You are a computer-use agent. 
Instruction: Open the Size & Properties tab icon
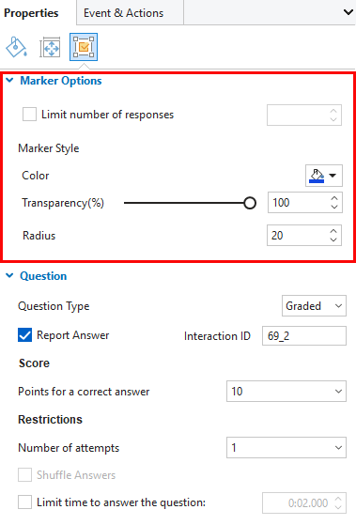[x=50, y=47]
